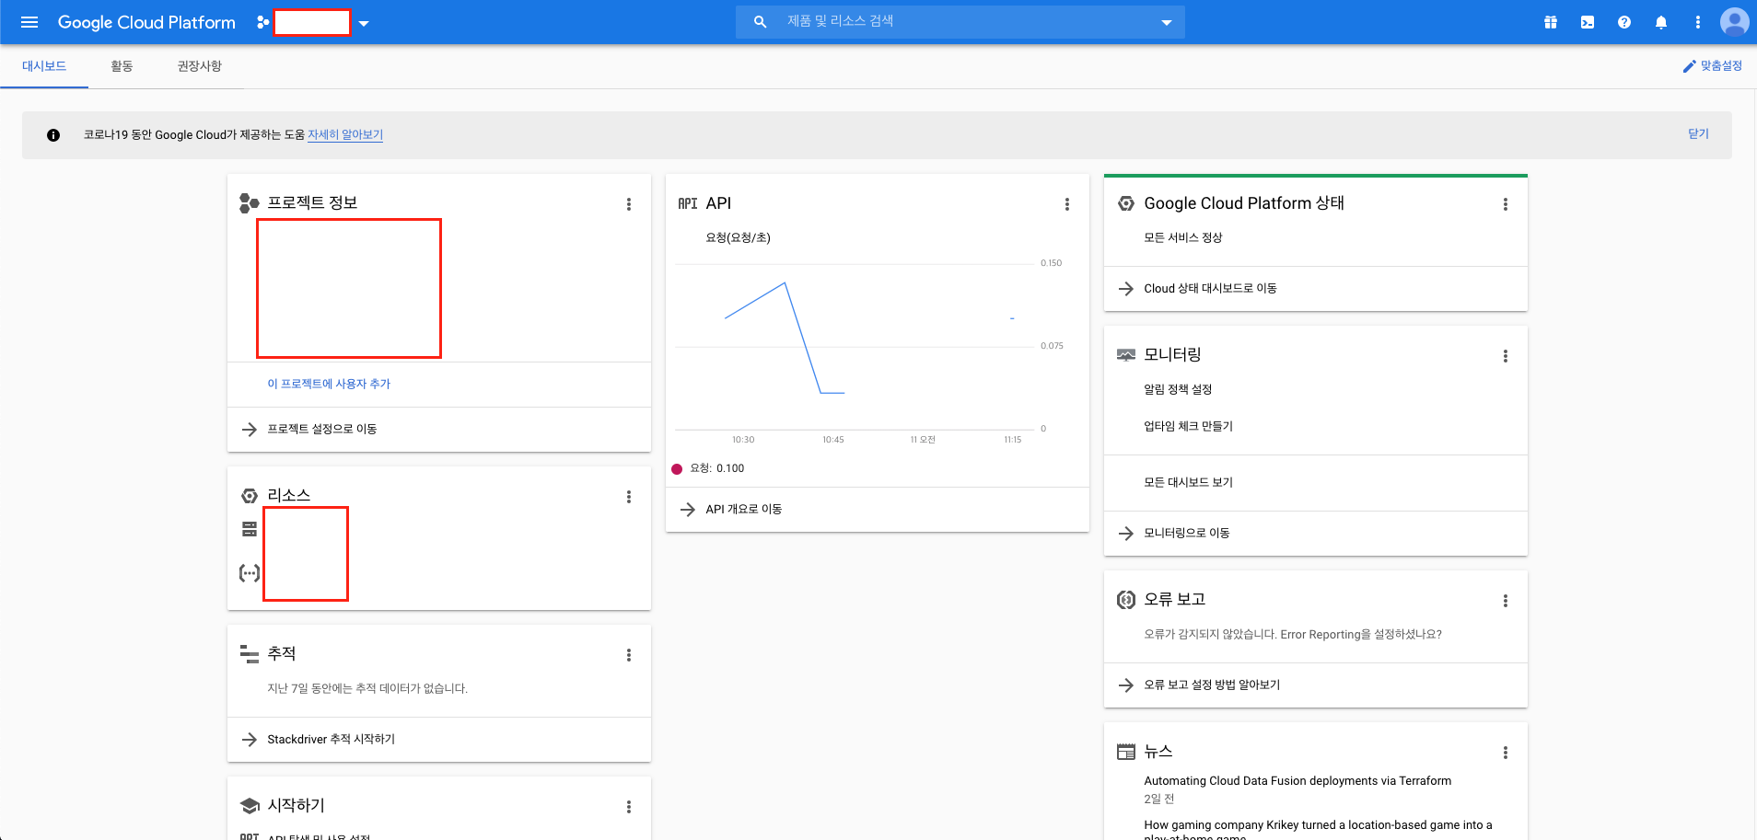Click the project hexagon icon in header

click(263, 22)
